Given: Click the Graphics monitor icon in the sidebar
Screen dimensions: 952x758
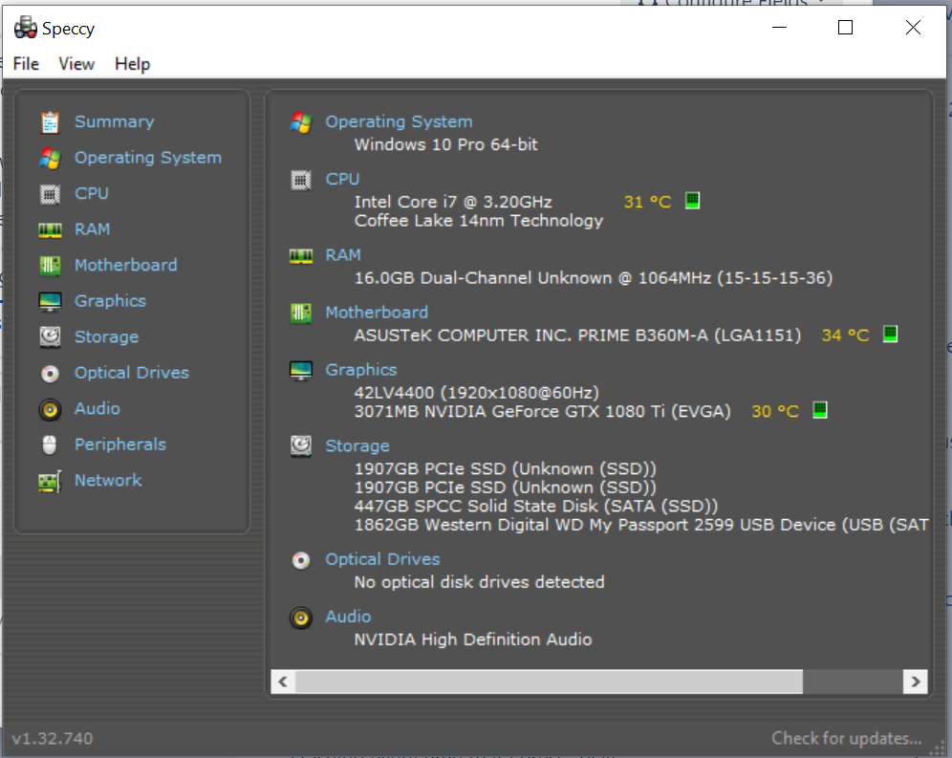Looking at the screenshot, I should [50, 301].
